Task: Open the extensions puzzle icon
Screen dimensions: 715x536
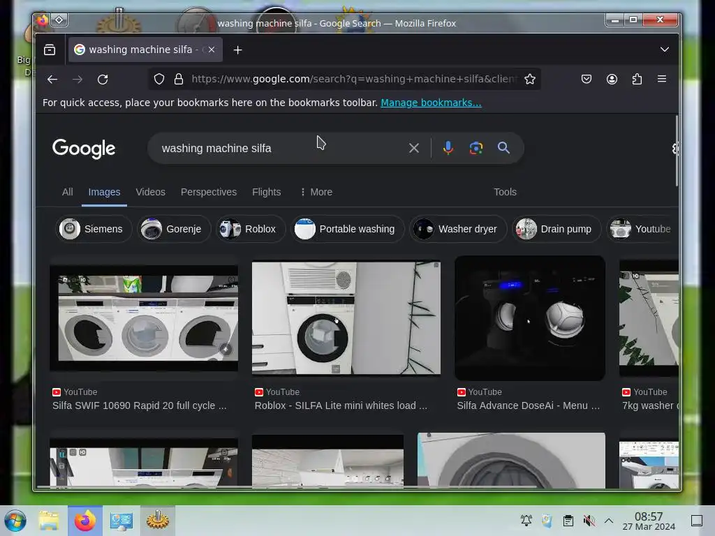Action: click(637, 80)
